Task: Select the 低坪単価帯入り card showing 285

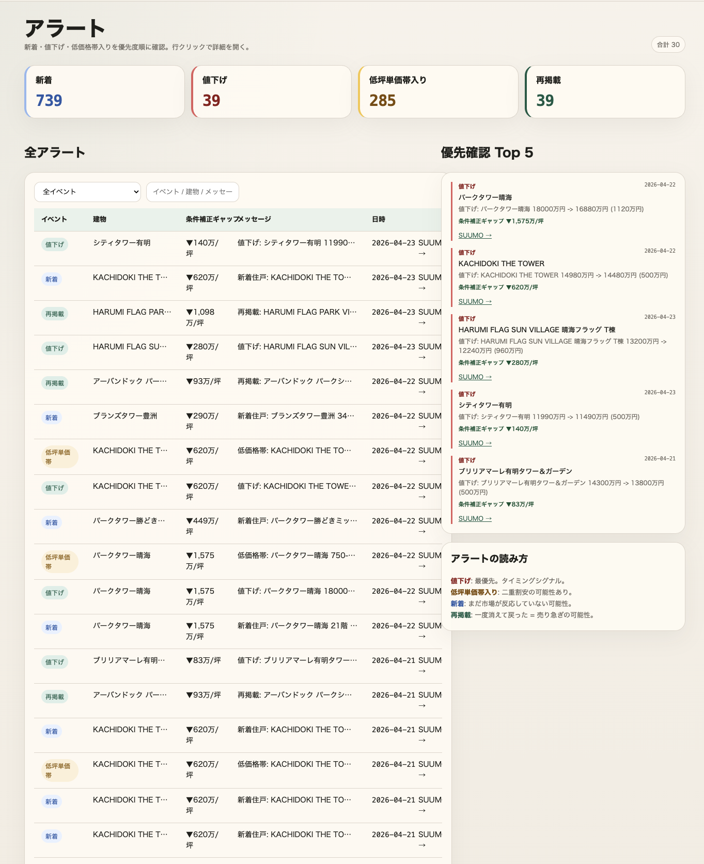Action: tap(438, 92)
